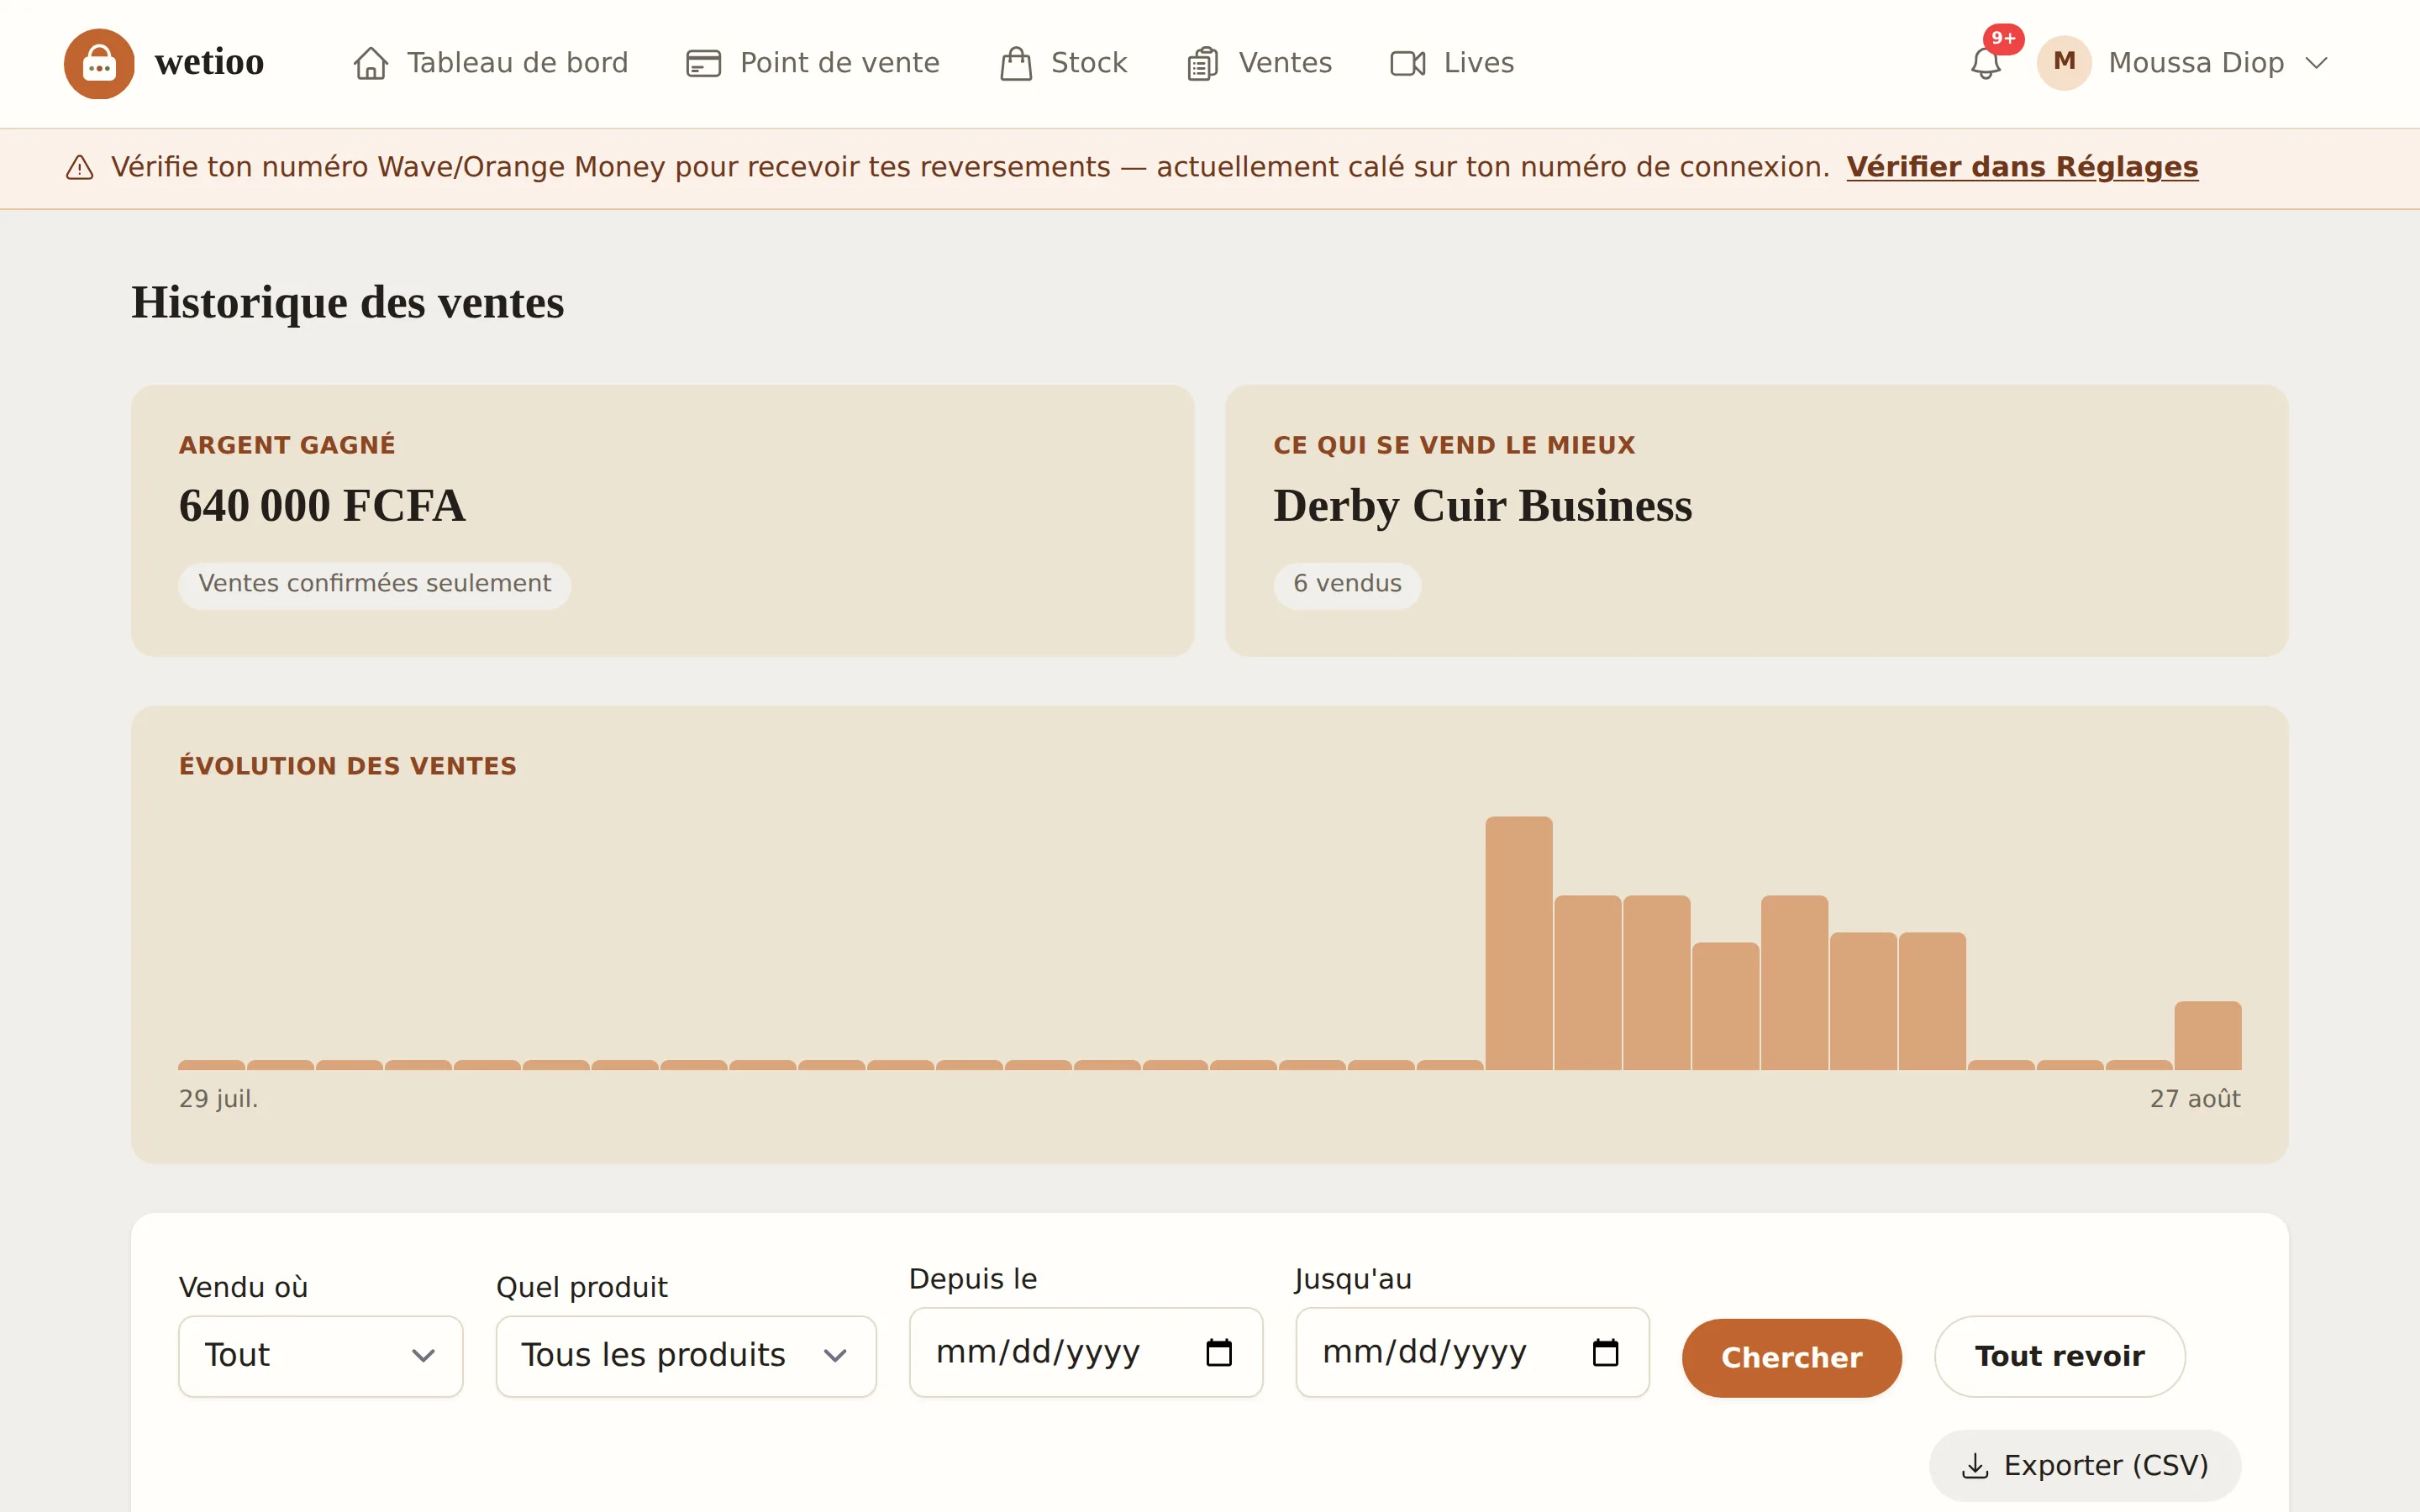The image size is (2420, 1512).
Task: Click the Jusqu'au date field
Action: (x=1472, y=1352)
